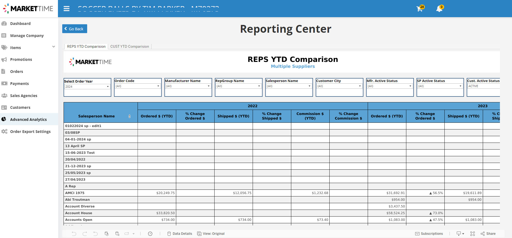Click the Tableau undo icon
This screenshot has width=512, height=238.
[74, 234]
